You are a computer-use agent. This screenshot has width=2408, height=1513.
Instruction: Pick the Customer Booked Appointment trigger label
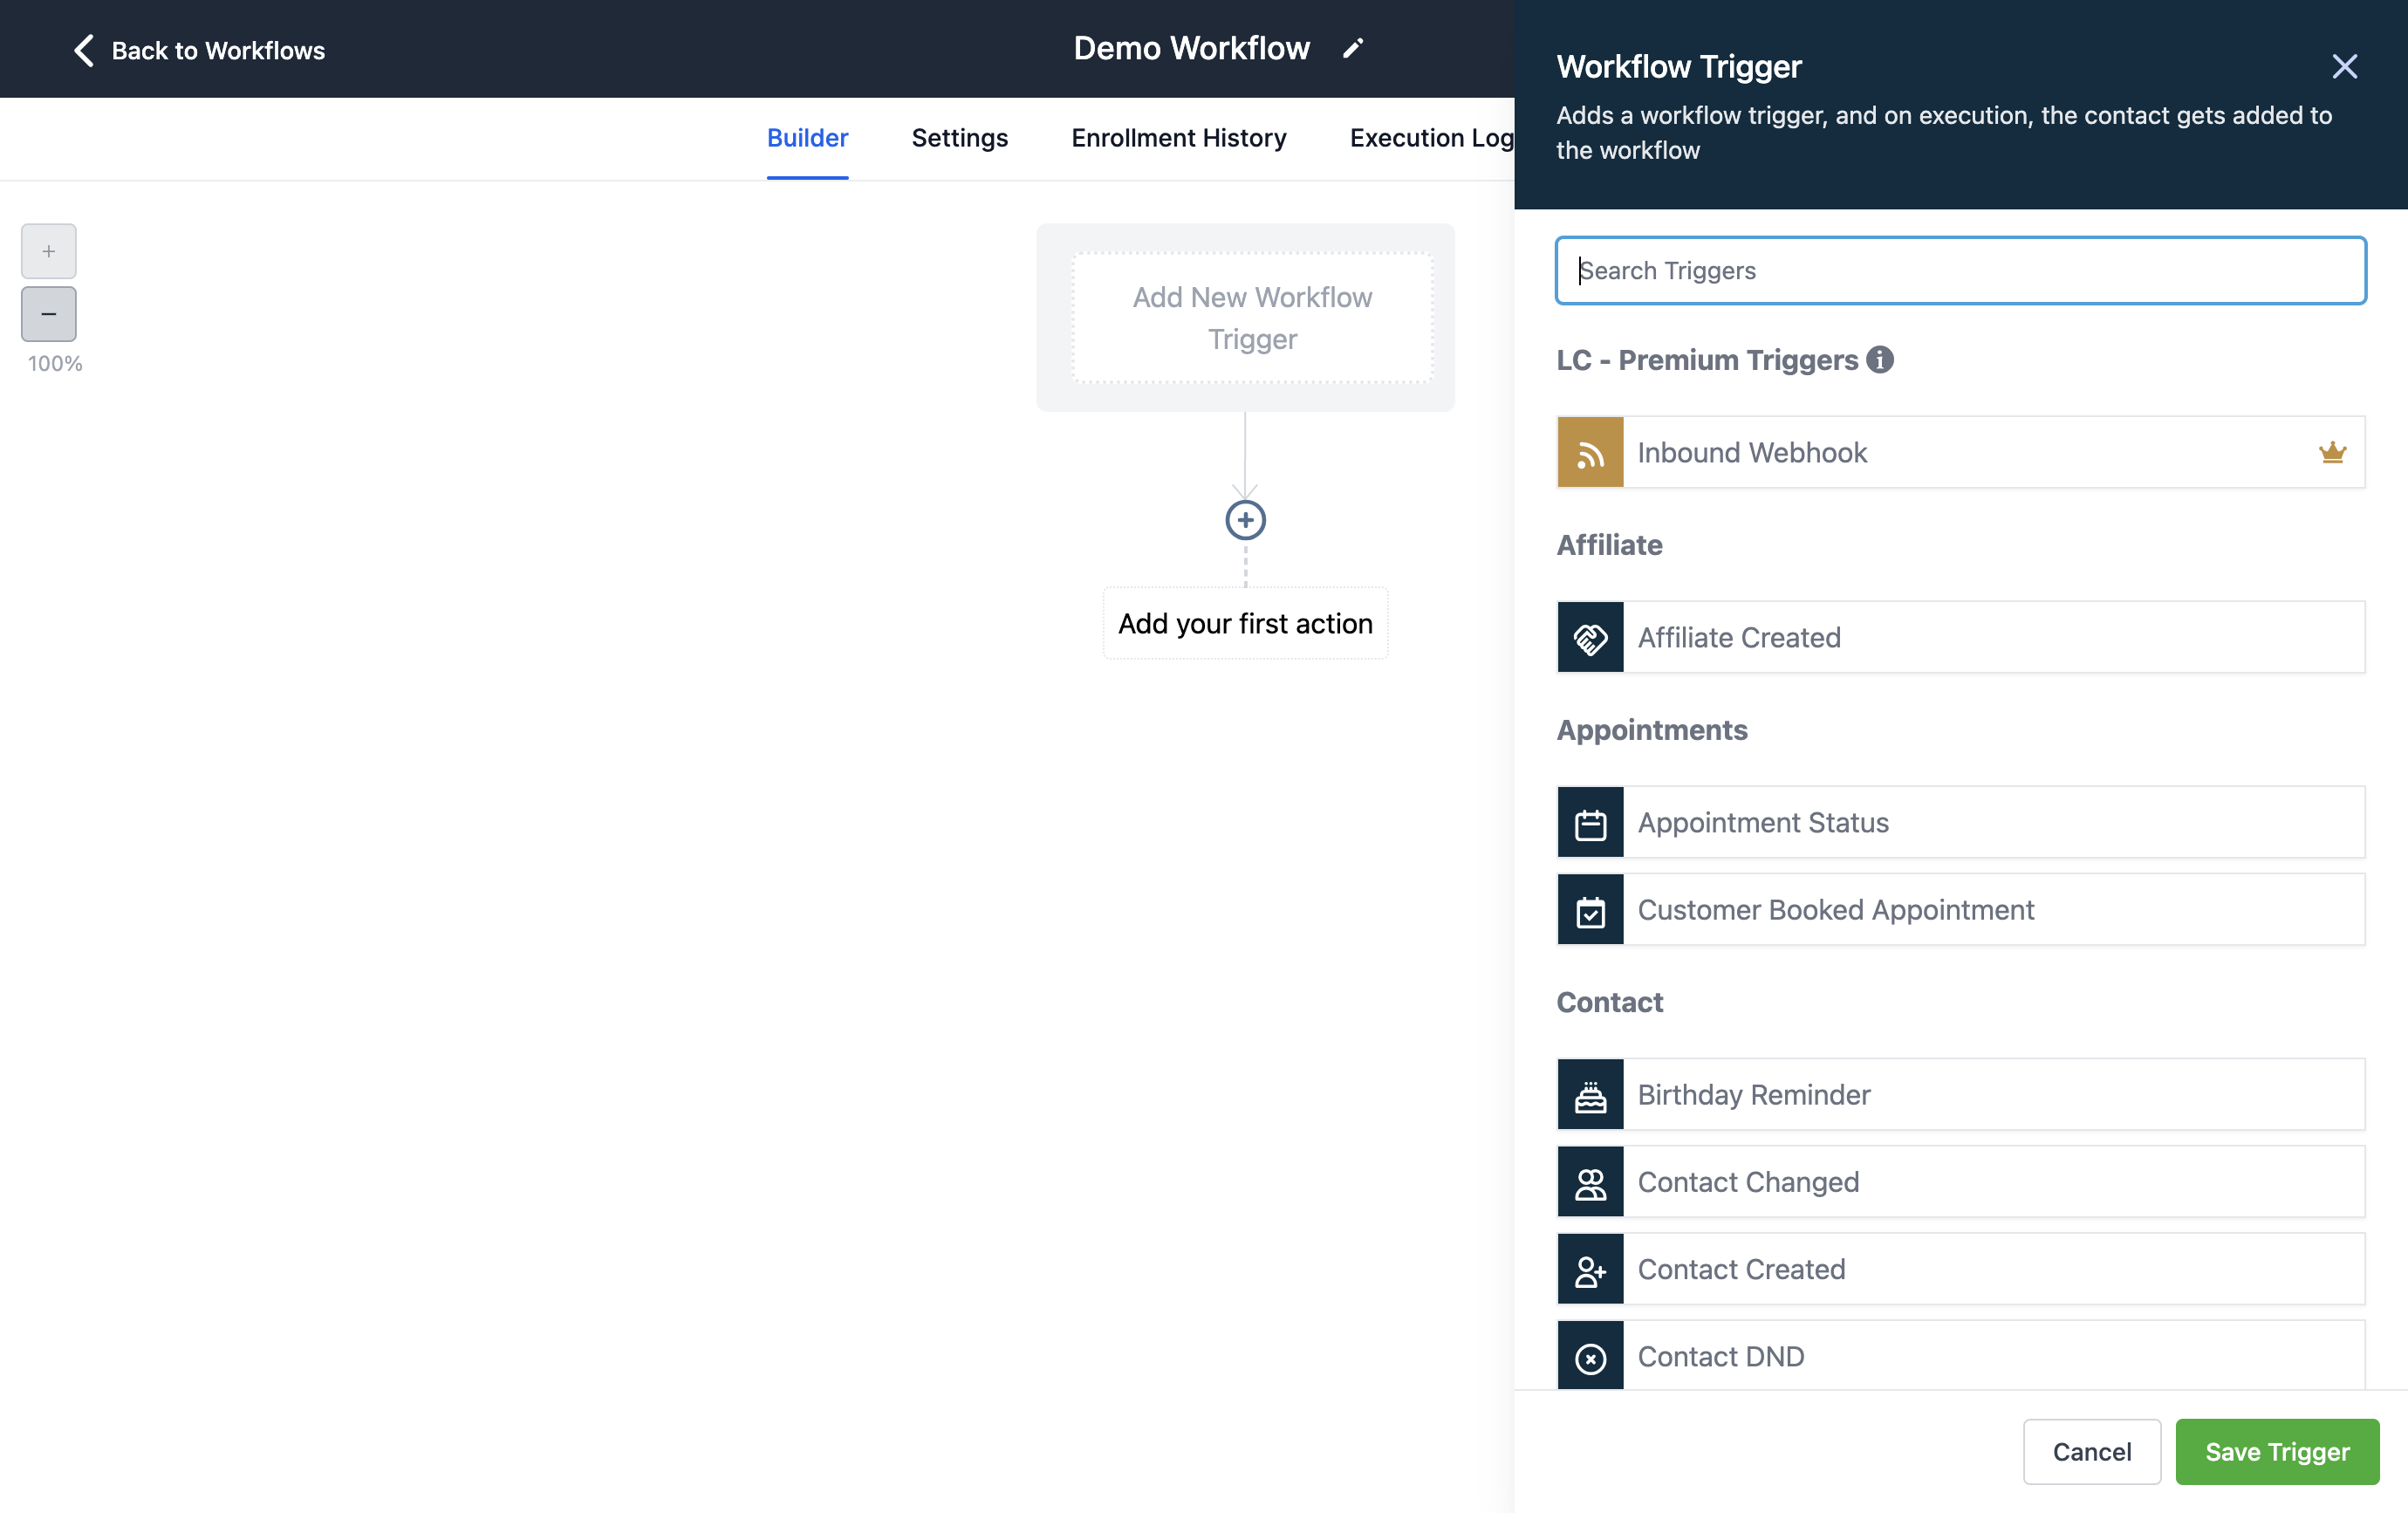coord(1835,910)
